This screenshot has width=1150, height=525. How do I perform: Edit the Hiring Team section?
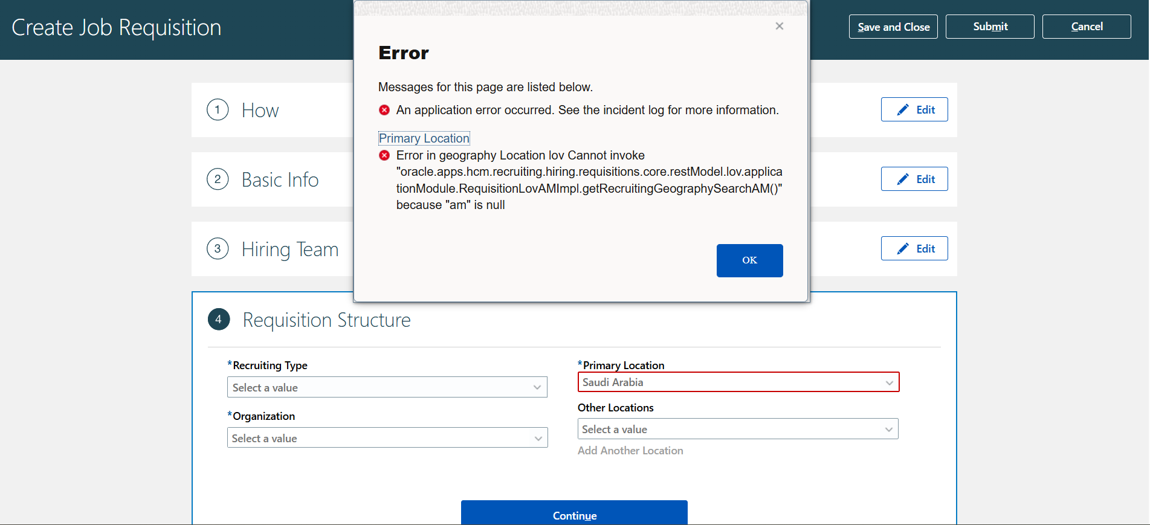point(914,248)
